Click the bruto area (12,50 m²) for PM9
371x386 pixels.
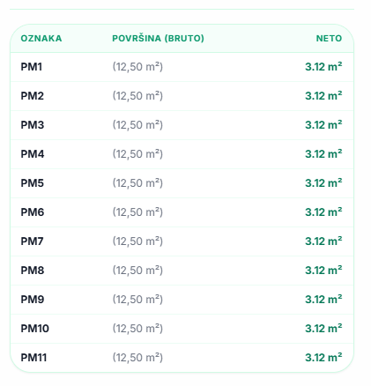click(137, 300)
